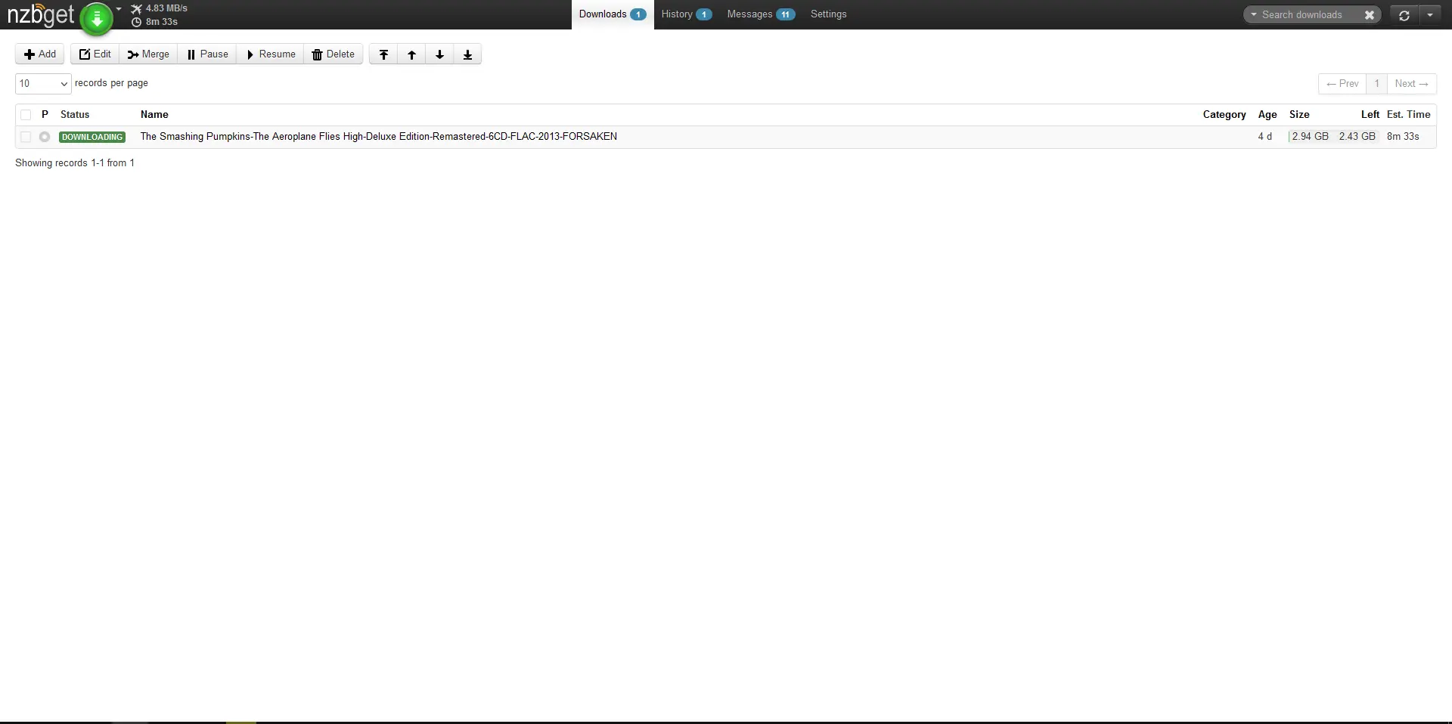Switch to the History tab
The image size is (1452, 724).
click(x=686, y=14)
